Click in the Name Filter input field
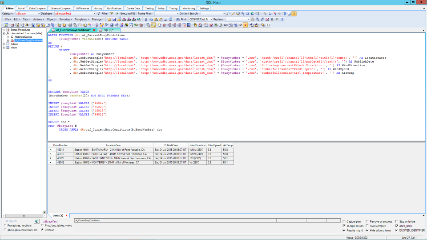This screenshot has width=427, height=240. pos(165,14)
